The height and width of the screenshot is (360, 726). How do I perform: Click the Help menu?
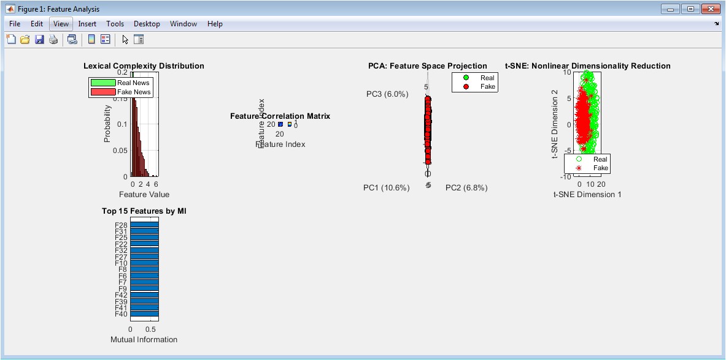tap(215, 24)
